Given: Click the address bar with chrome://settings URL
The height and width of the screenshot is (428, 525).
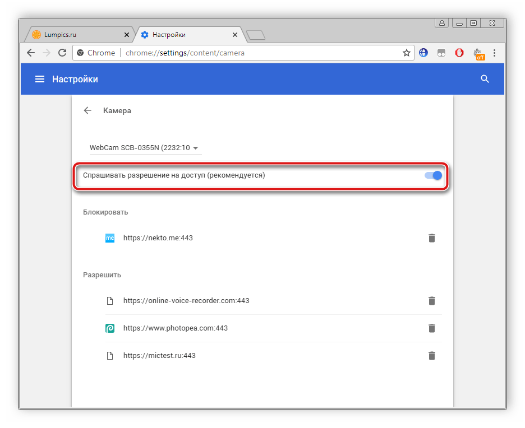Looking at the screenshot, I should click(252, 53).
